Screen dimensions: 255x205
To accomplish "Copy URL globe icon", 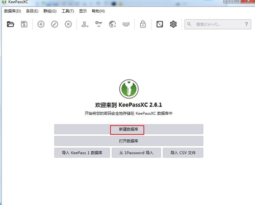I will [x=112, y=24].
